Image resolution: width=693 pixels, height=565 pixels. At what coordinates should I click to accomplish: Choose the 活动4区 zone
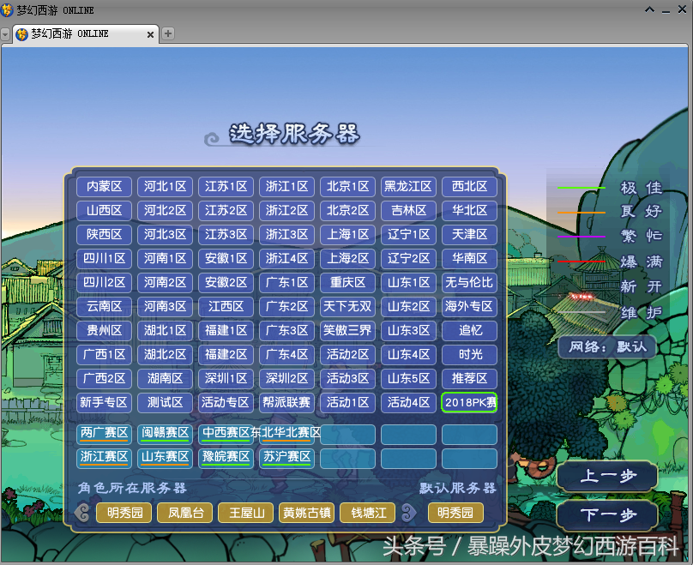[408, 402]
